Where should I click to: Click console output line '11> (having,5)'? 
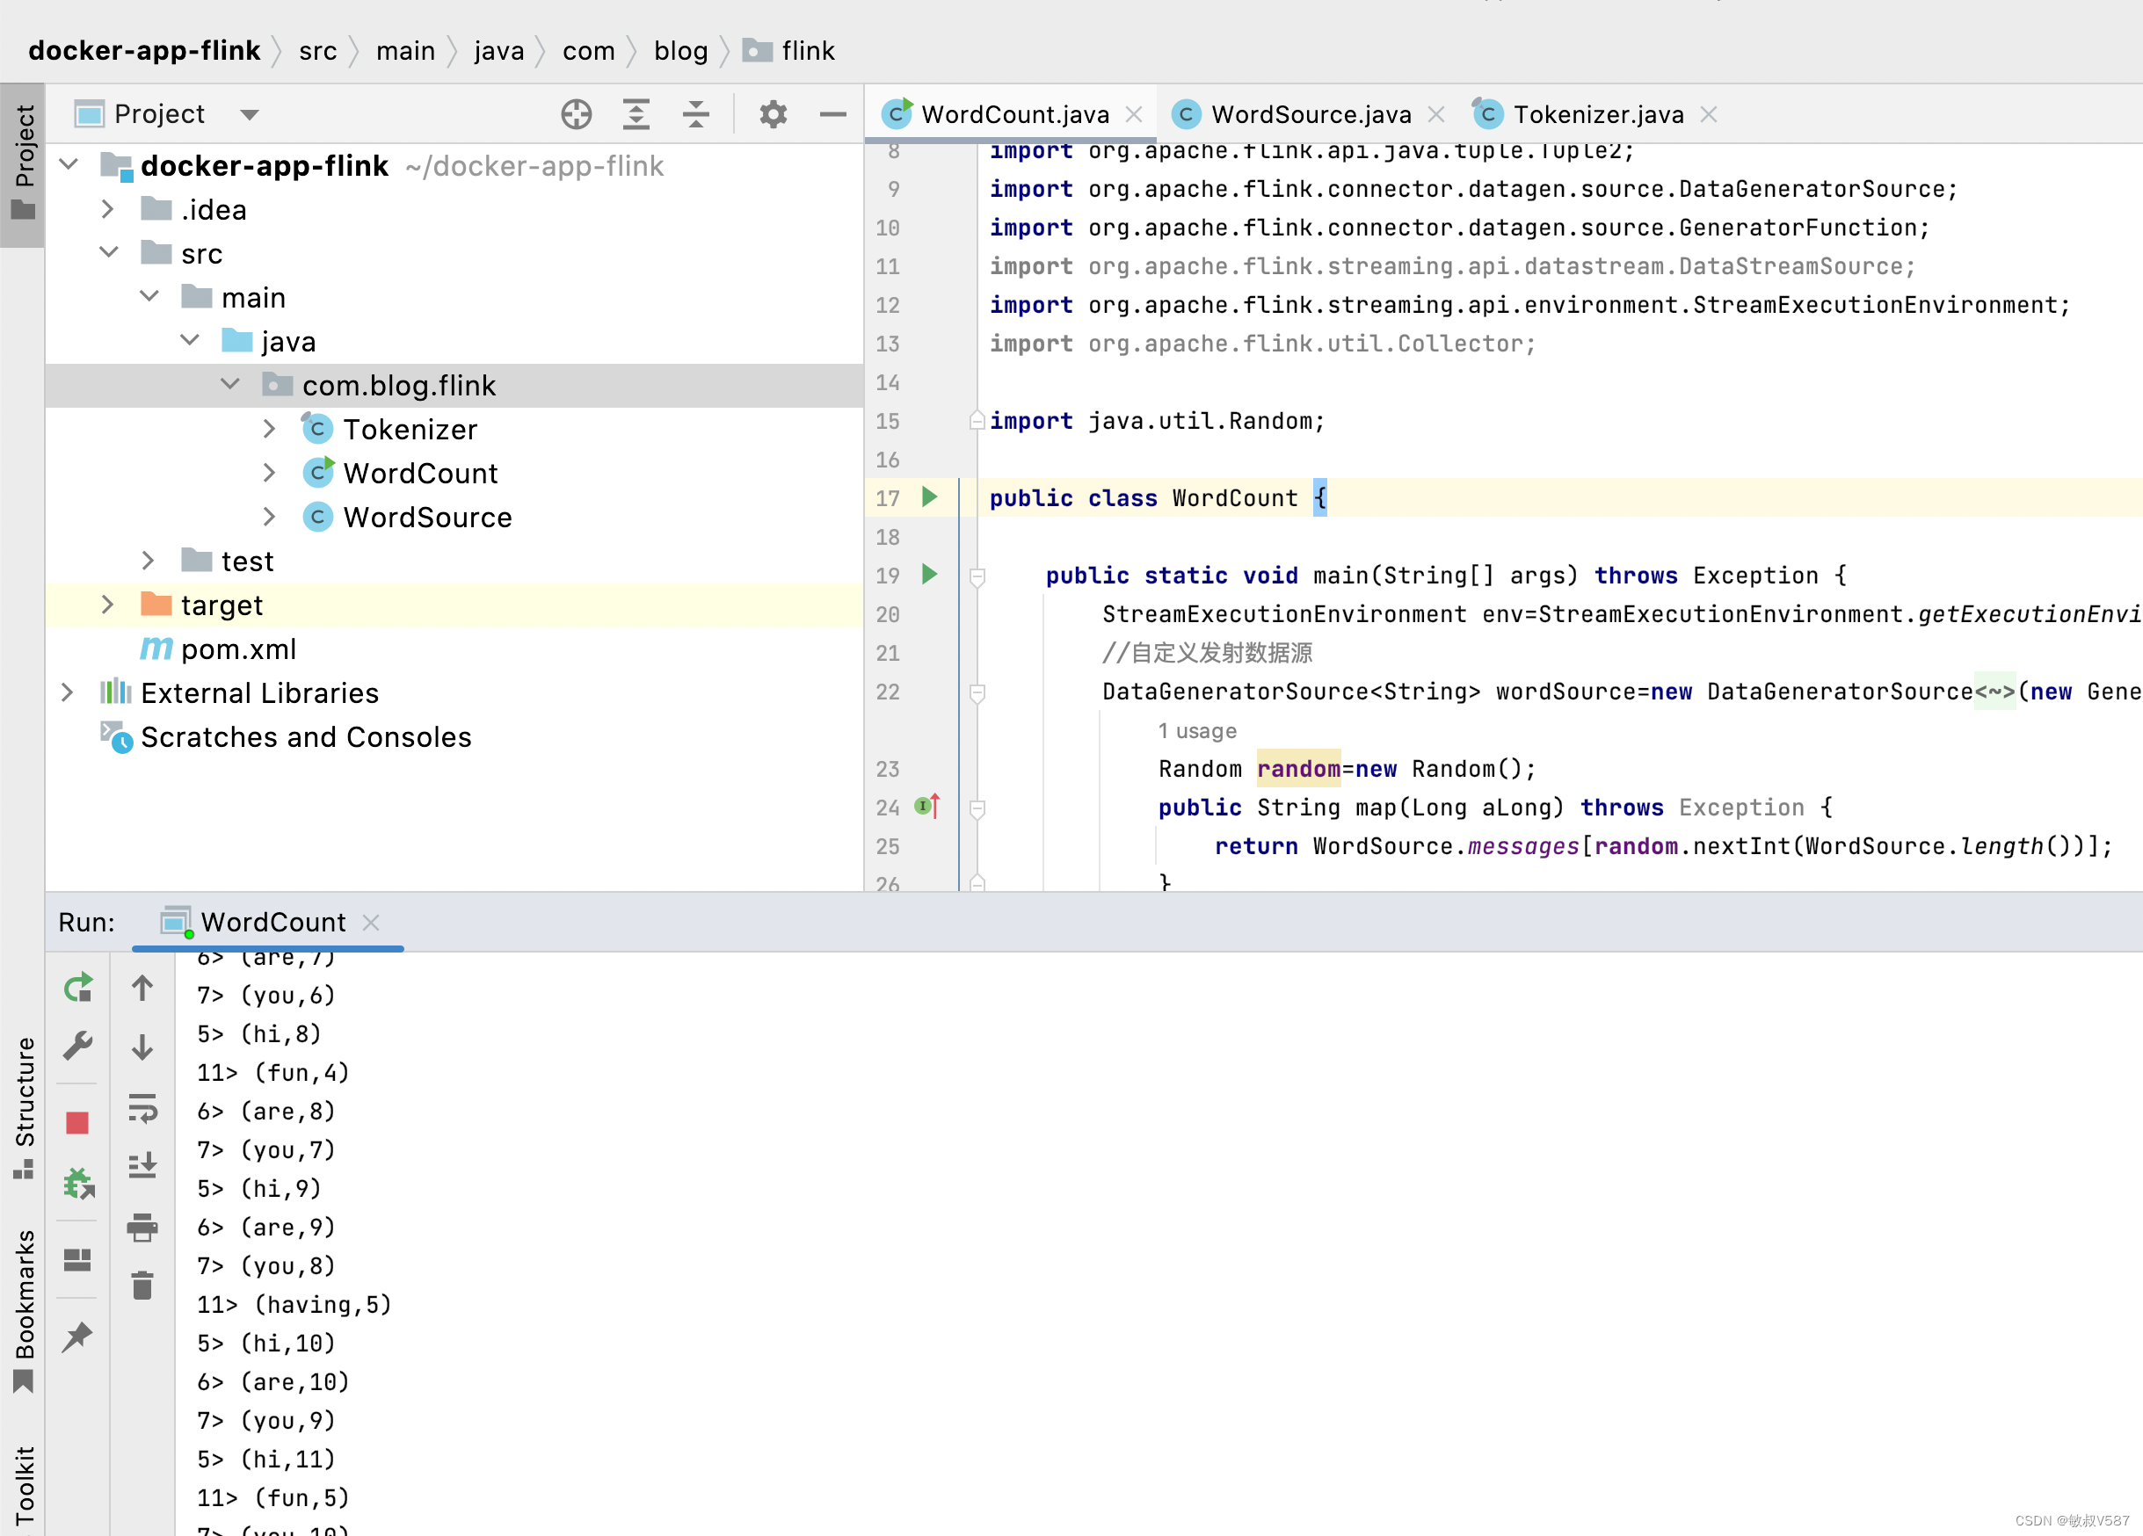point(294,1305)
